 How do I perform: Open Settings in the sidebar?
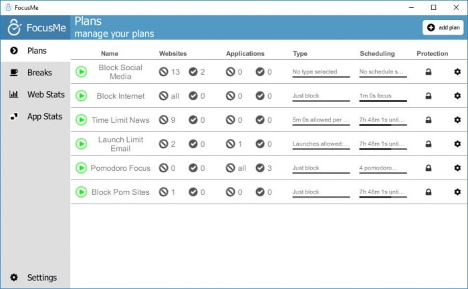(x=35, y=278)
